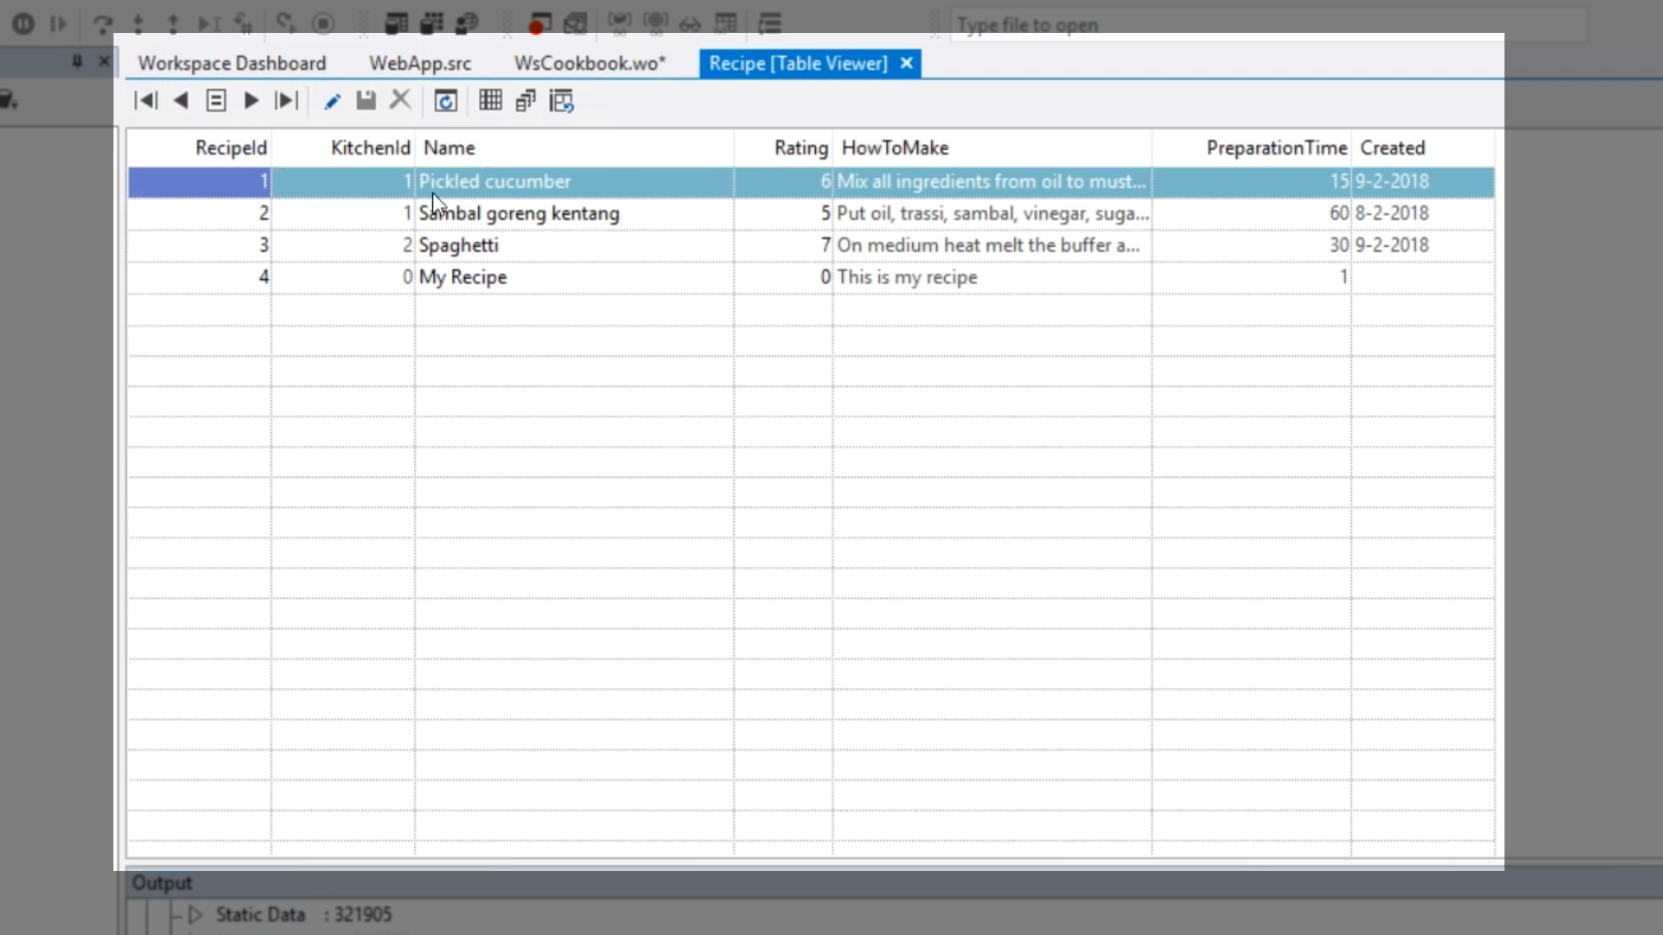Click the edit pencil icon
Image resolution: width=1663 pixels, height=935 pixels.
click(332, 101)
